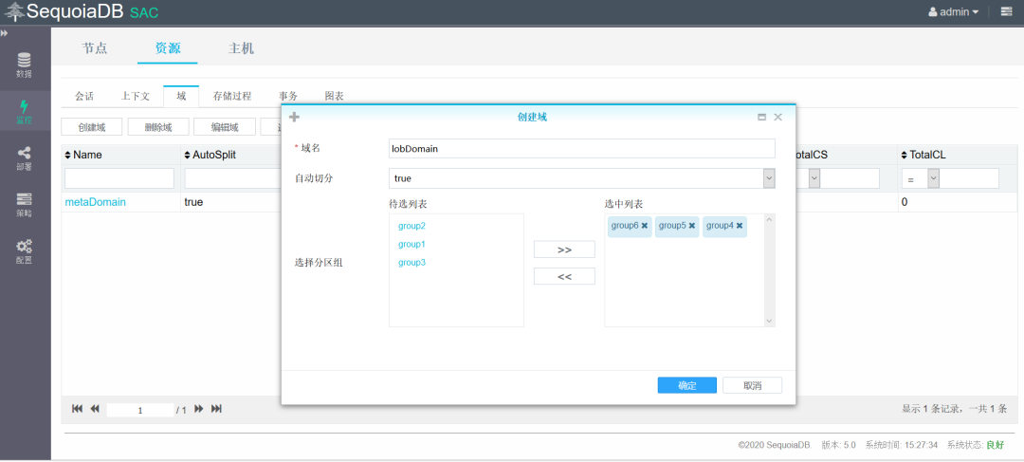Viewport: 1024px width, 462px height.
Task: Click the AutoSplit column filter box
Action: [x=232, y=178]
